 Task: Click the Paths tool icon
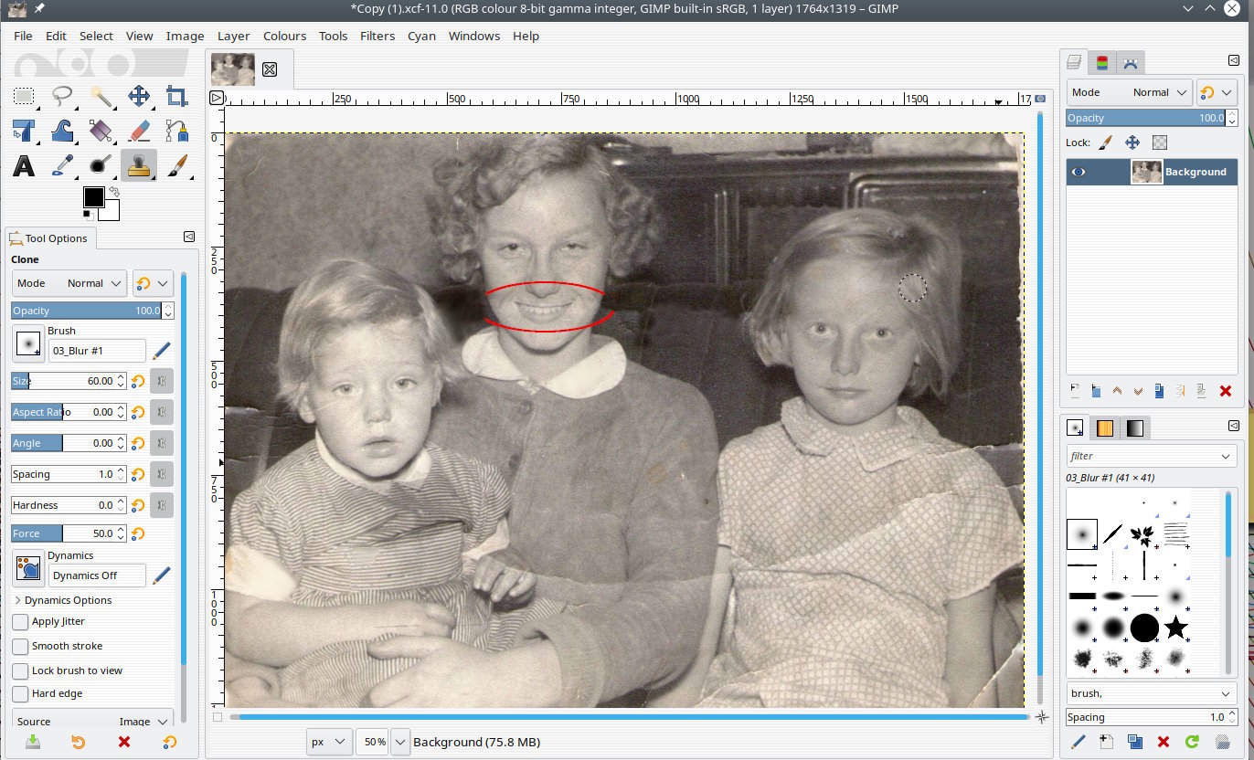tap(177, 131)
